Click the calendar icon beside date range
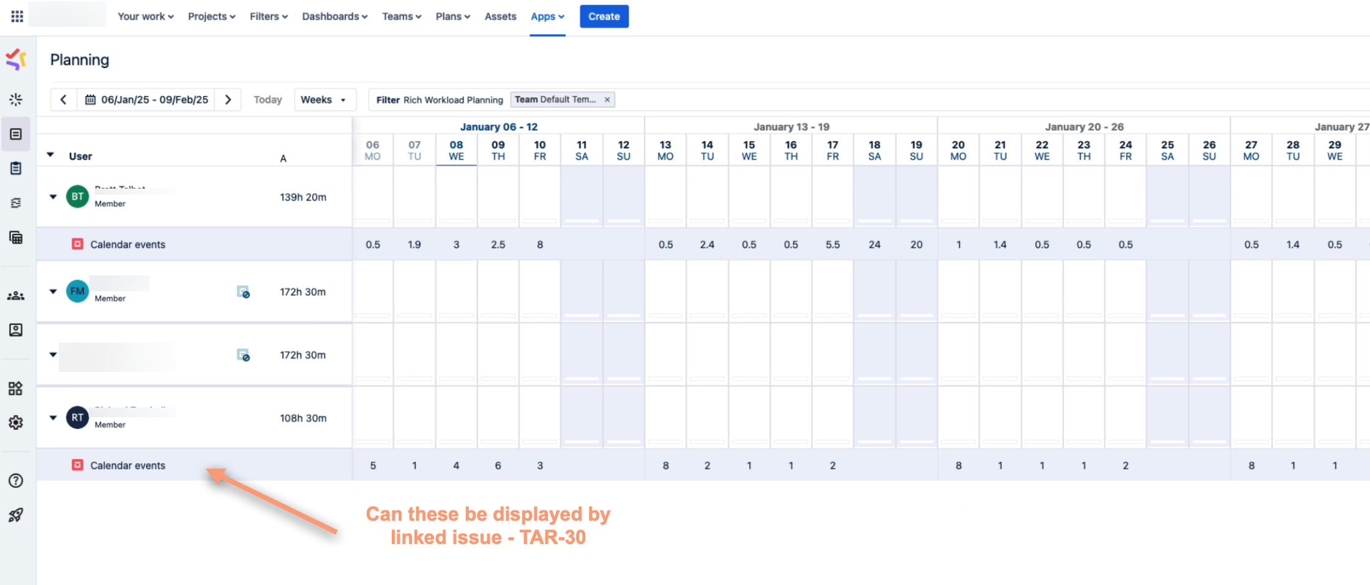Viewport: 1370px width, 585px height. click(x=90, y=100)
